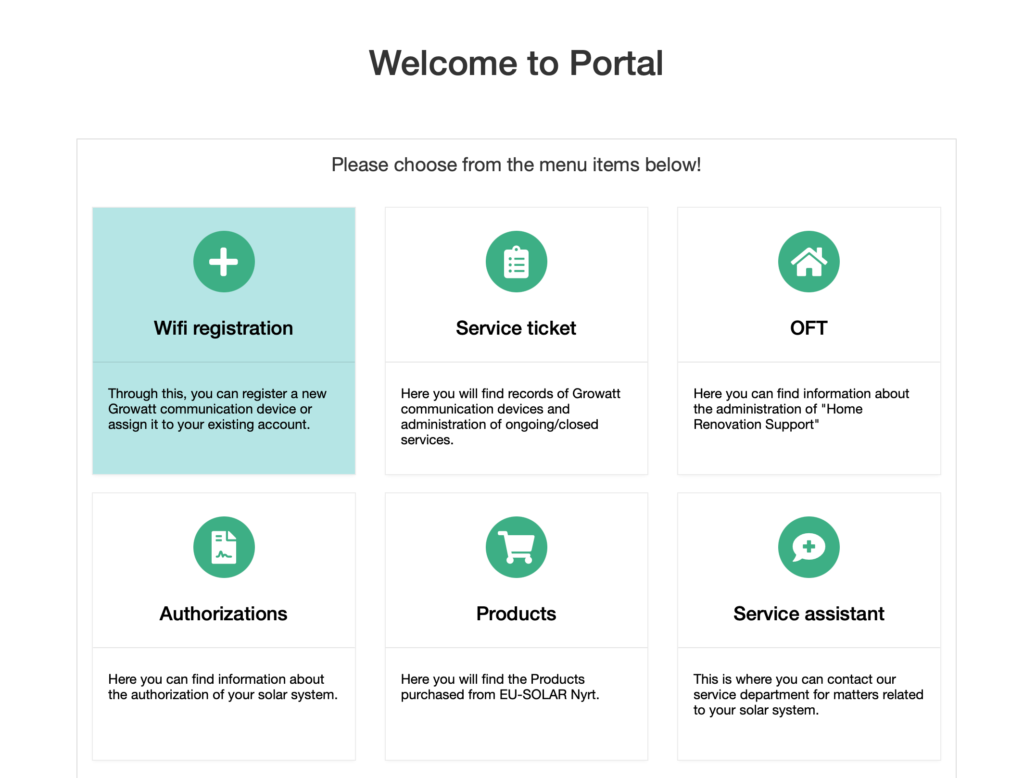
Task: Click the contact service department description
Action: pyautogui.click(x=808, y=694)
